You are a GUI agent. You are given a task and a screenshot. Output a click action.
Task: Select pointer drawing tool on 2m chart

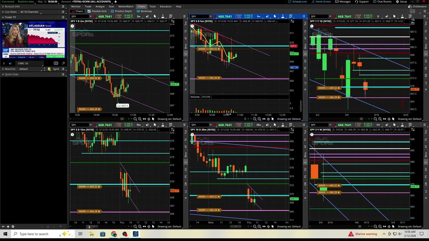[x=155, y=16]
